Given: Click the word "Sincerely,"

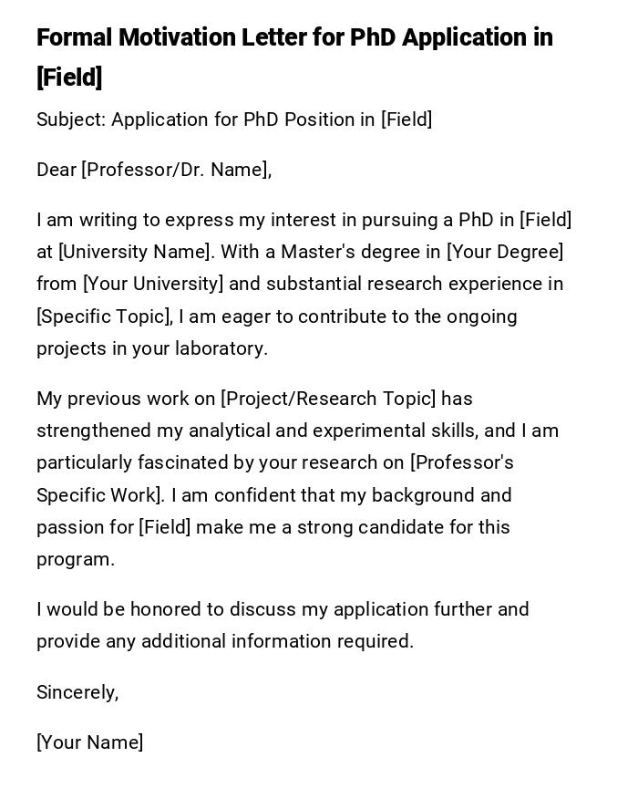Looking at the screenshot, I should 77,692.
